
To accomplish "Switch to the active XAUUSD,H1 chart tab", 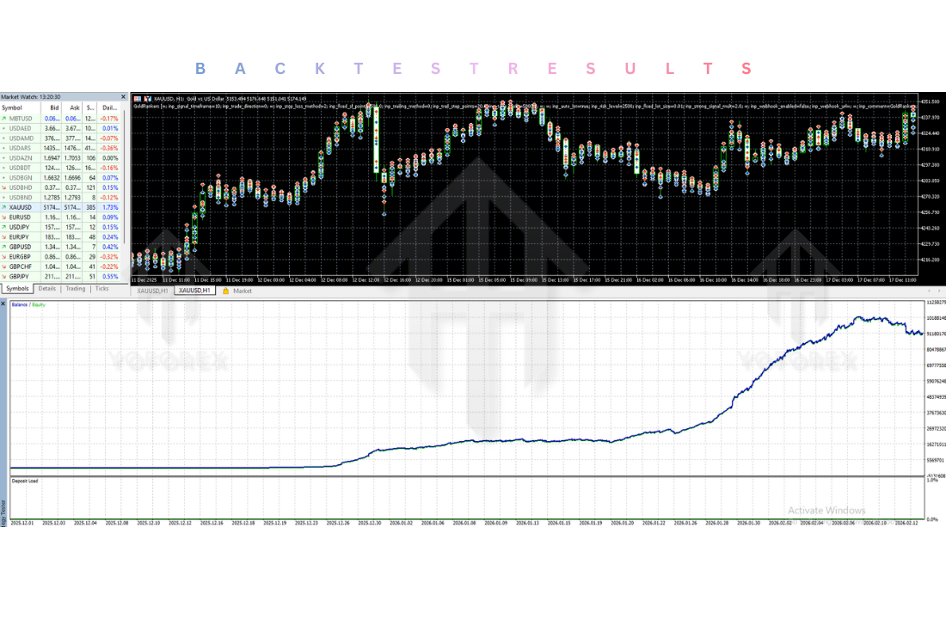I will [195, 291].
